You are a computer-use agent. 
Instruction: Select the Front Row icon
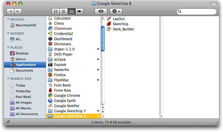tap(50, 90)
